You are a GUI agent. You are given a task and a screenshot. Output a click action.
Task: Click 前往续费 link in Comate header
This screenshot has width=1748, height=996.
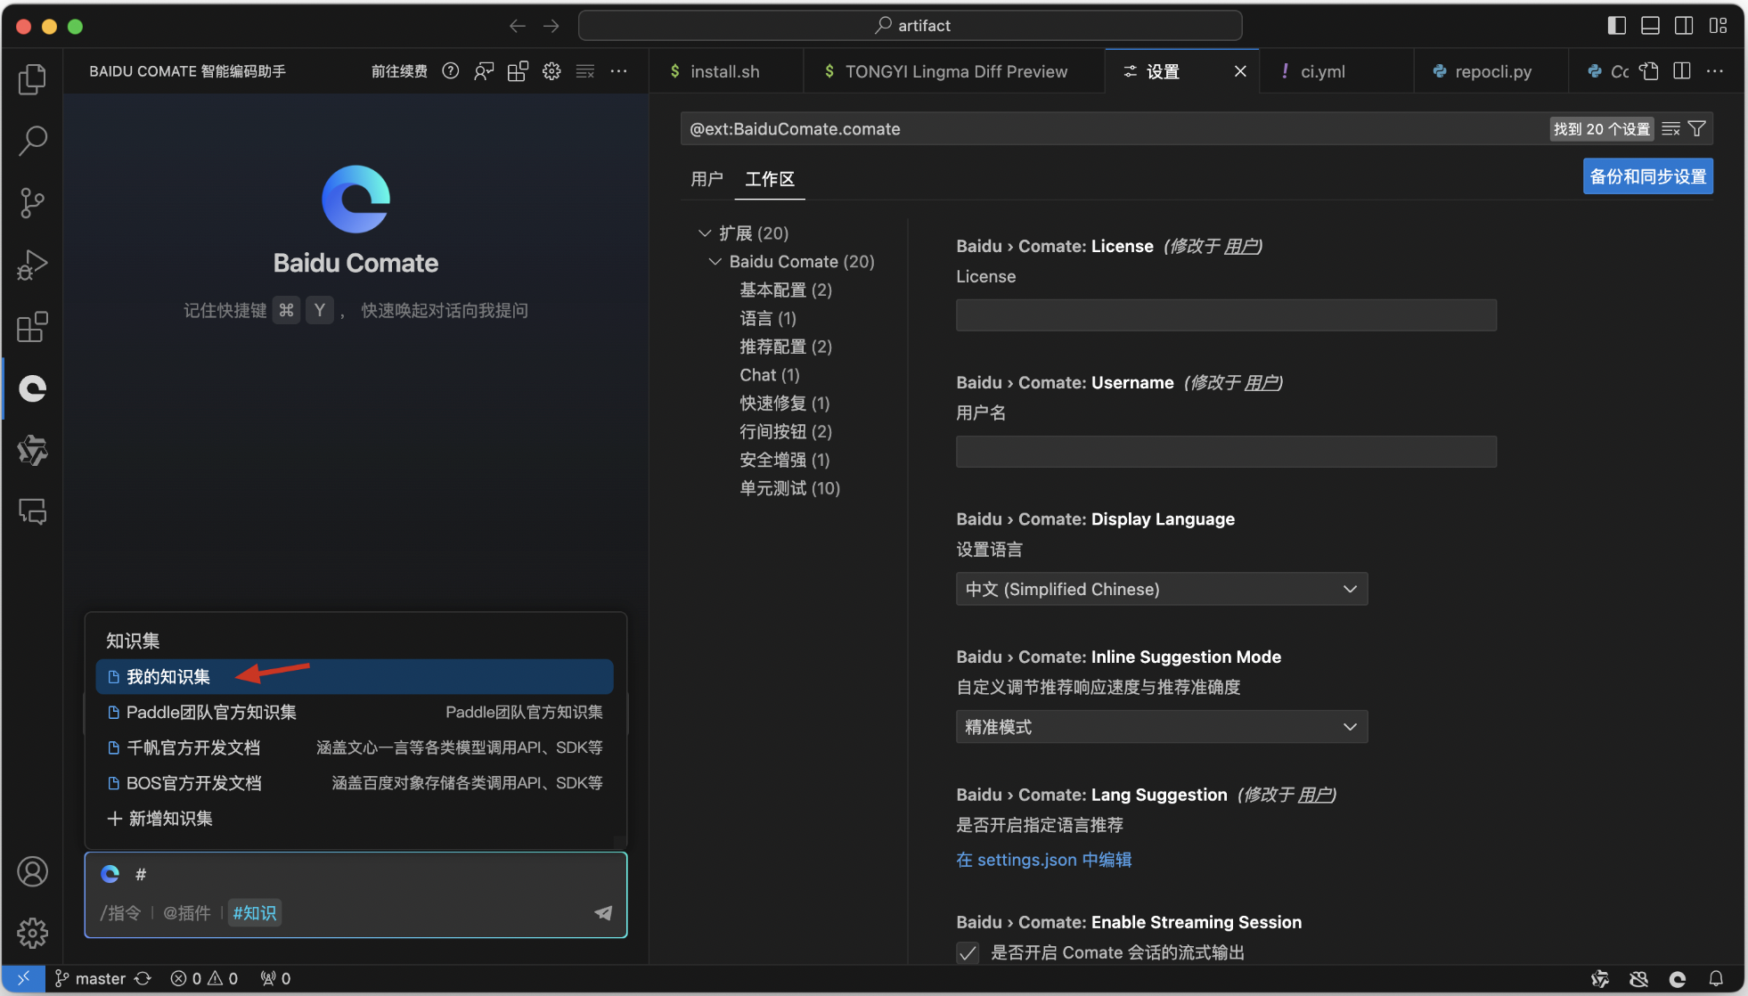399,71
